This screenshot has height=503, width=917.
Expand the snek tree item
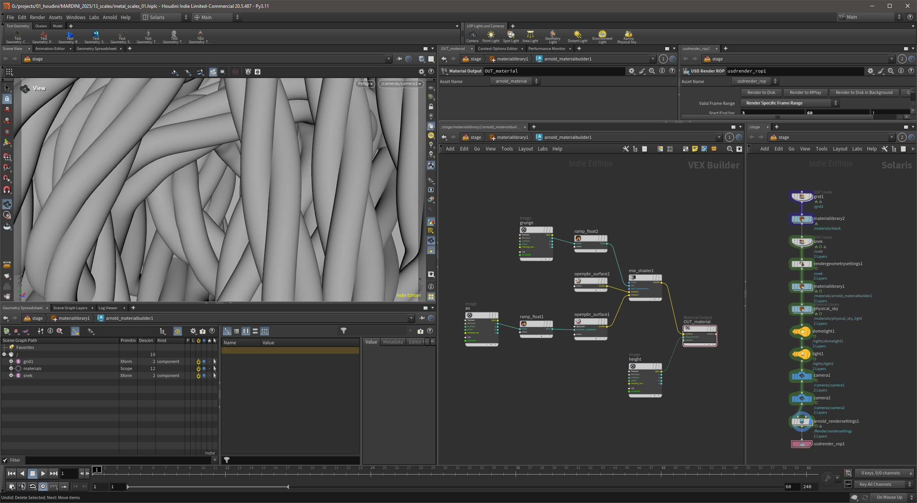coord(11,375)
